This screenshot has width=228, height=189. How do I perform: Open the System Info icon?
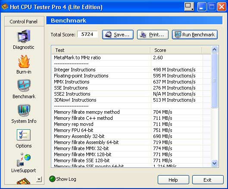24,110
